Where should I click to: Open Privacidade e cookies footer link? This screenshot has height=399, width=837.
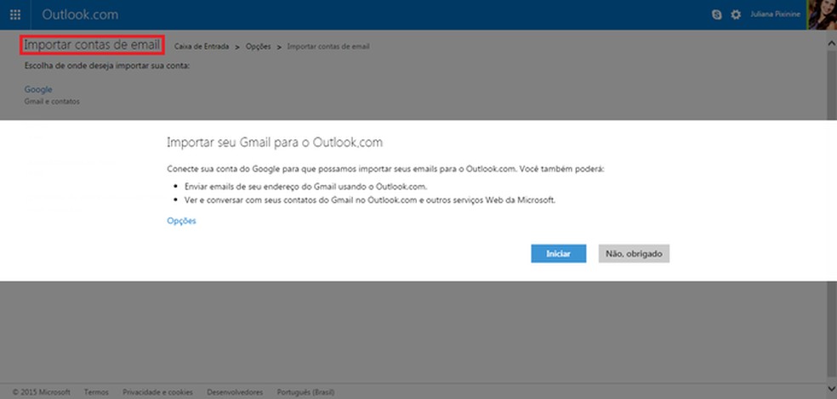pyautogui.click(x=157, y=392)
